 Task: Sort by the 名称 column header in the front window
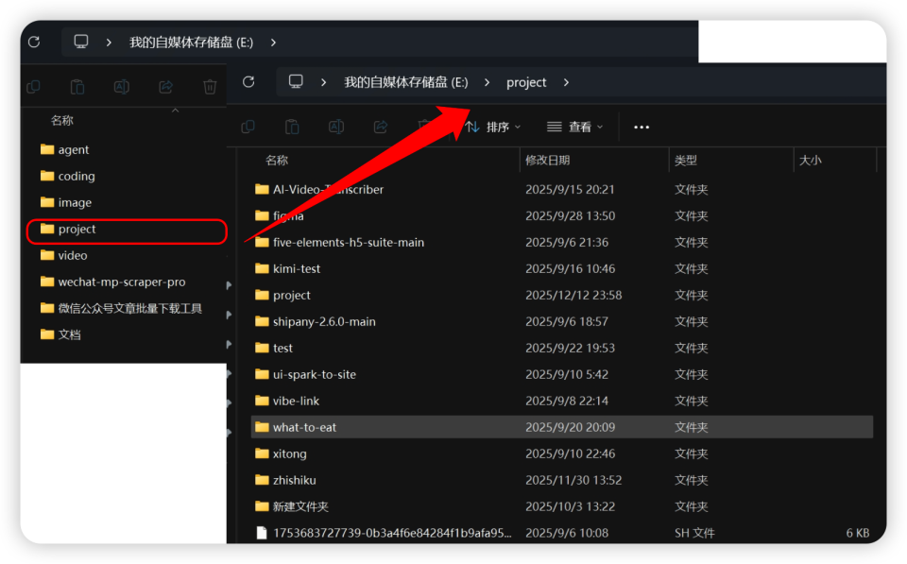277,161
